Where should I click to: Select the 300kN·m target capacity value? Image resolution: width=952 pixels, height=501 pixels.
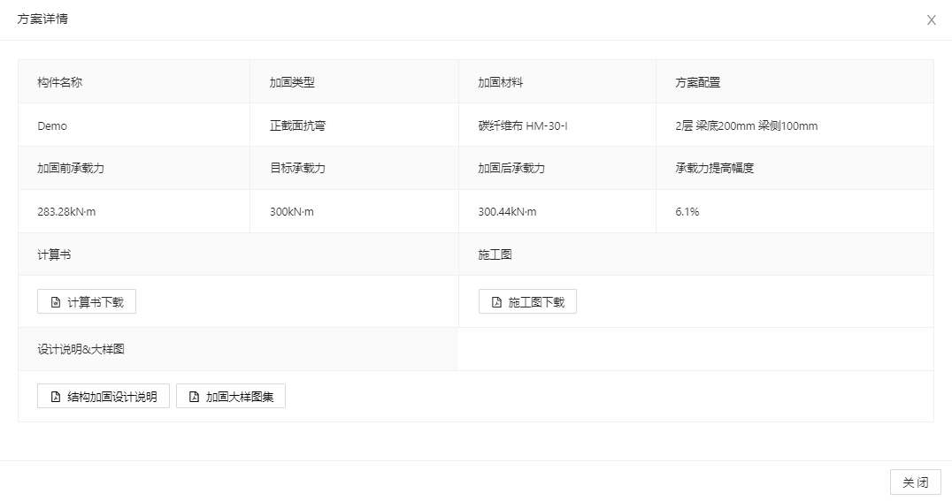coord(291,212)
